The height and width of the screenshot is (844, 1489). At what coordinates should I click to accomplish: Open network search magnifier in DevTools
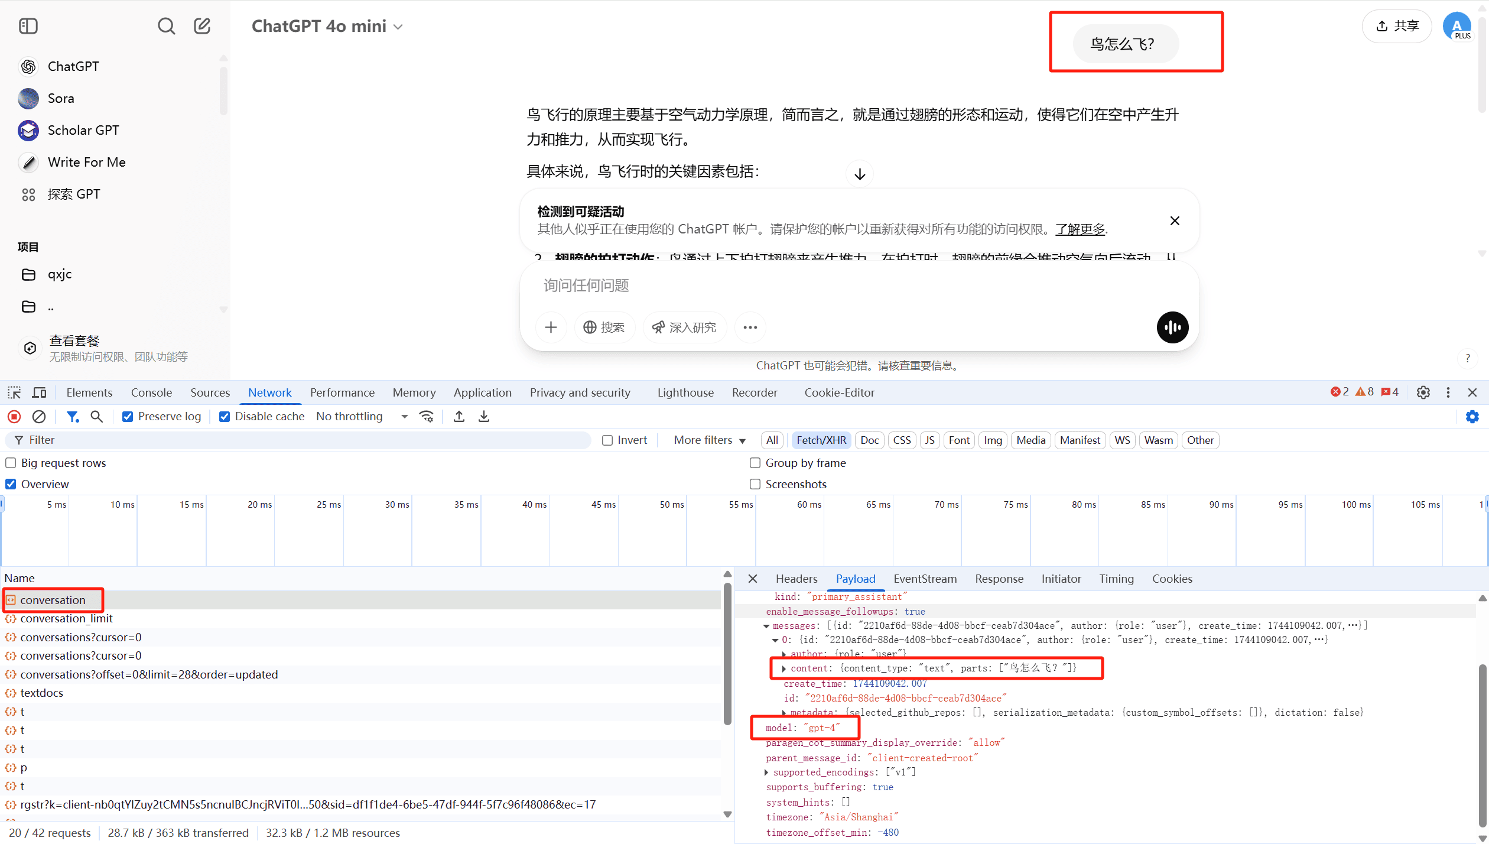pos(97,417)
